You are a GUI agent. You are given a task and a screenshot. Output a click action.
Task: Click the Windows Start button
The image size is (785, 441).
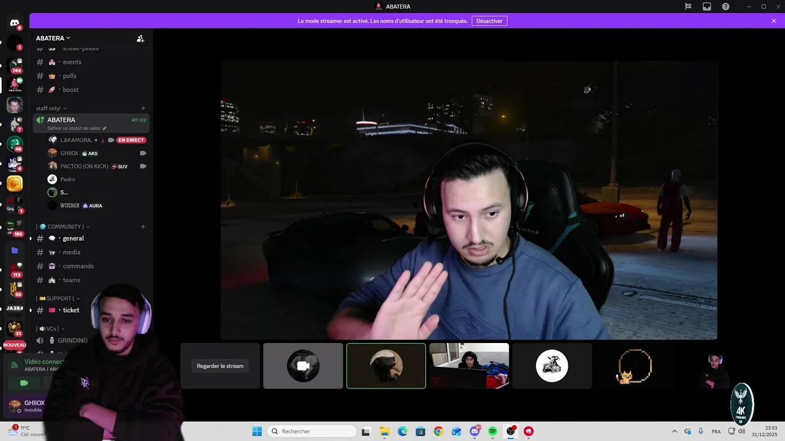click(257, 431)
